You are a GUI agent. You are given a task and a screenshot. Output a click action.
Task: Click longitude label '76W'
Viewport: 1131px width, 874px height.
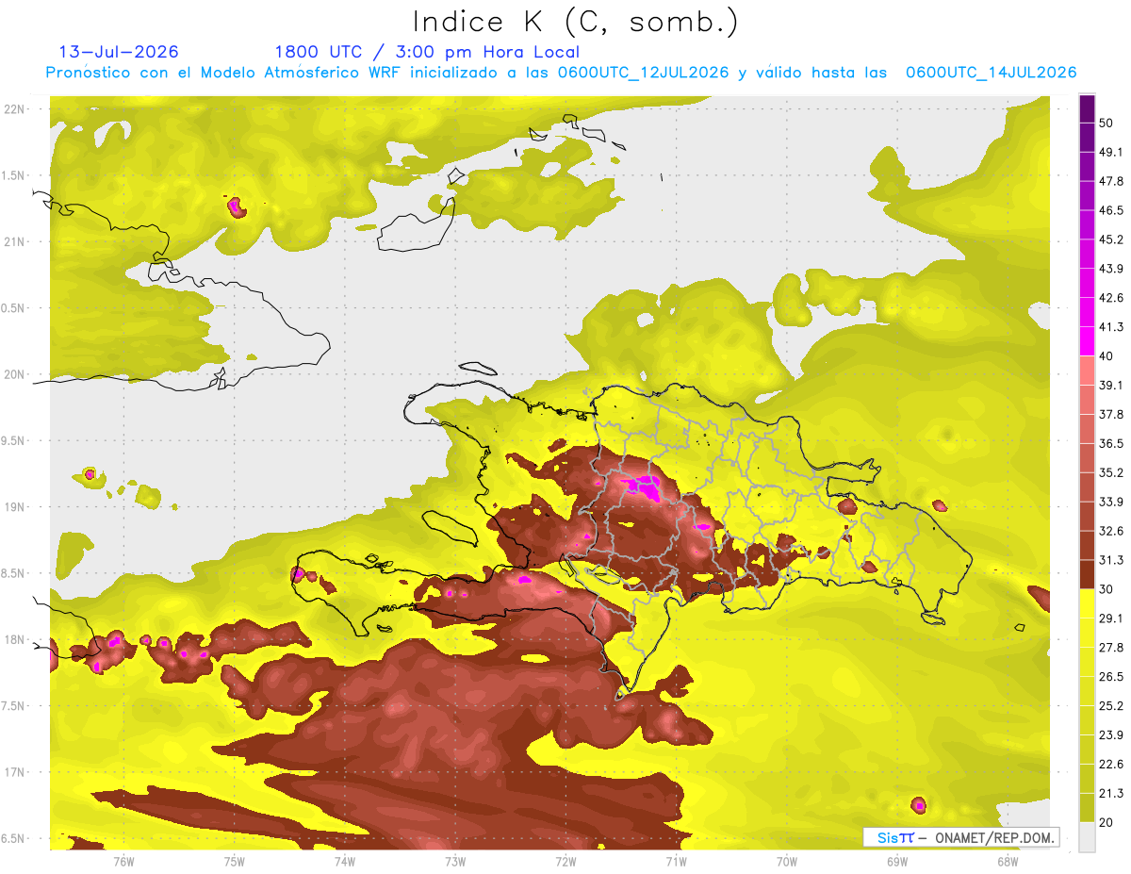click(x=123, y=861)
